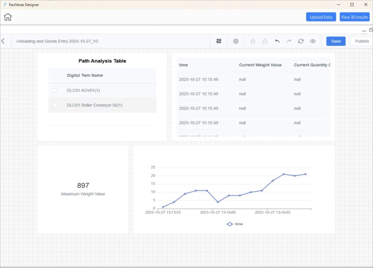Click View 3D results
The width and height of the screenshot is (373, 268).
pyautogui.click(x=354, y=17)
